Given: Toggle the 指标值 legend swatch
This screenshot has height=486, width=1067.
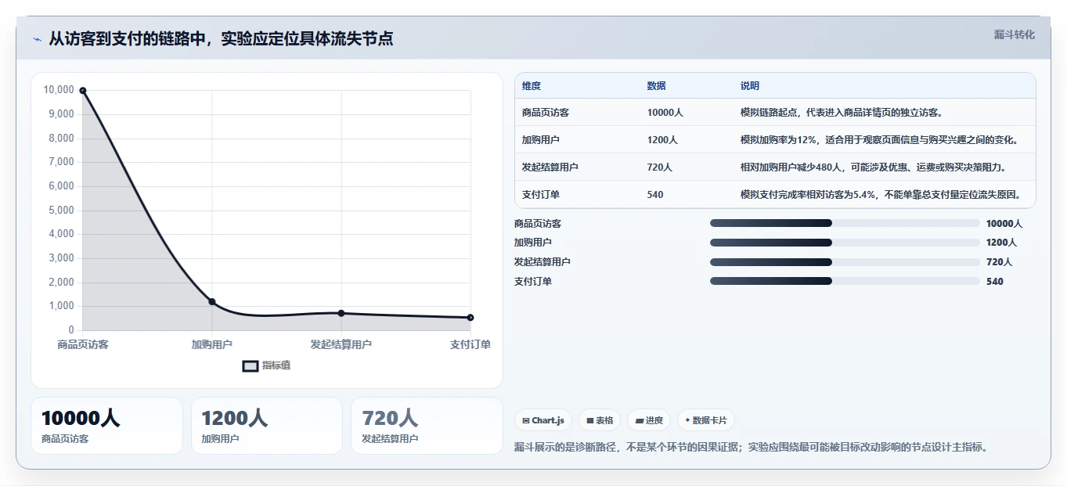Looking at the screenshot, I should 250,366.
